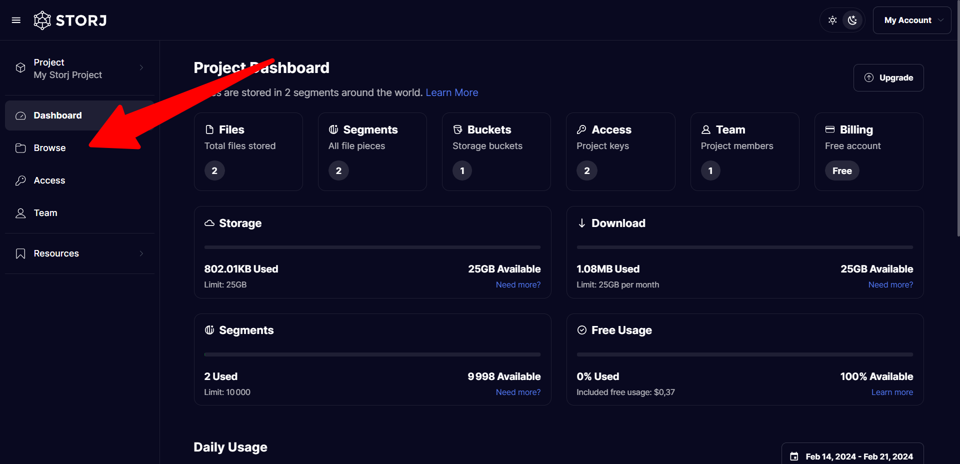Switch to dark theme with moon toggle
The height and width of the screenshot is (464, 960).
(x=852, y=20)
